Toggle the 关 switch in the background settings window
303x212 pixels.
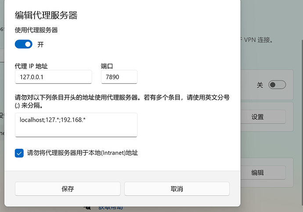277,85
